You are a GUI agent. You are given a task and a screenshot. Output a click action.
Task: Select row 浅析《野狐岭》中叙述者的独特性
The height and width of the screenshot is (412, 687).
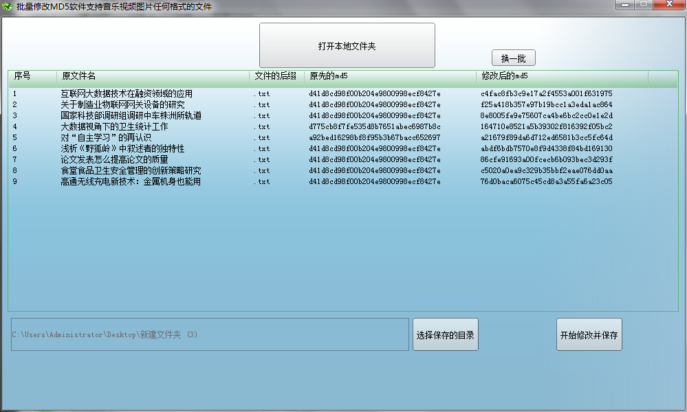(x=122, y=148)
